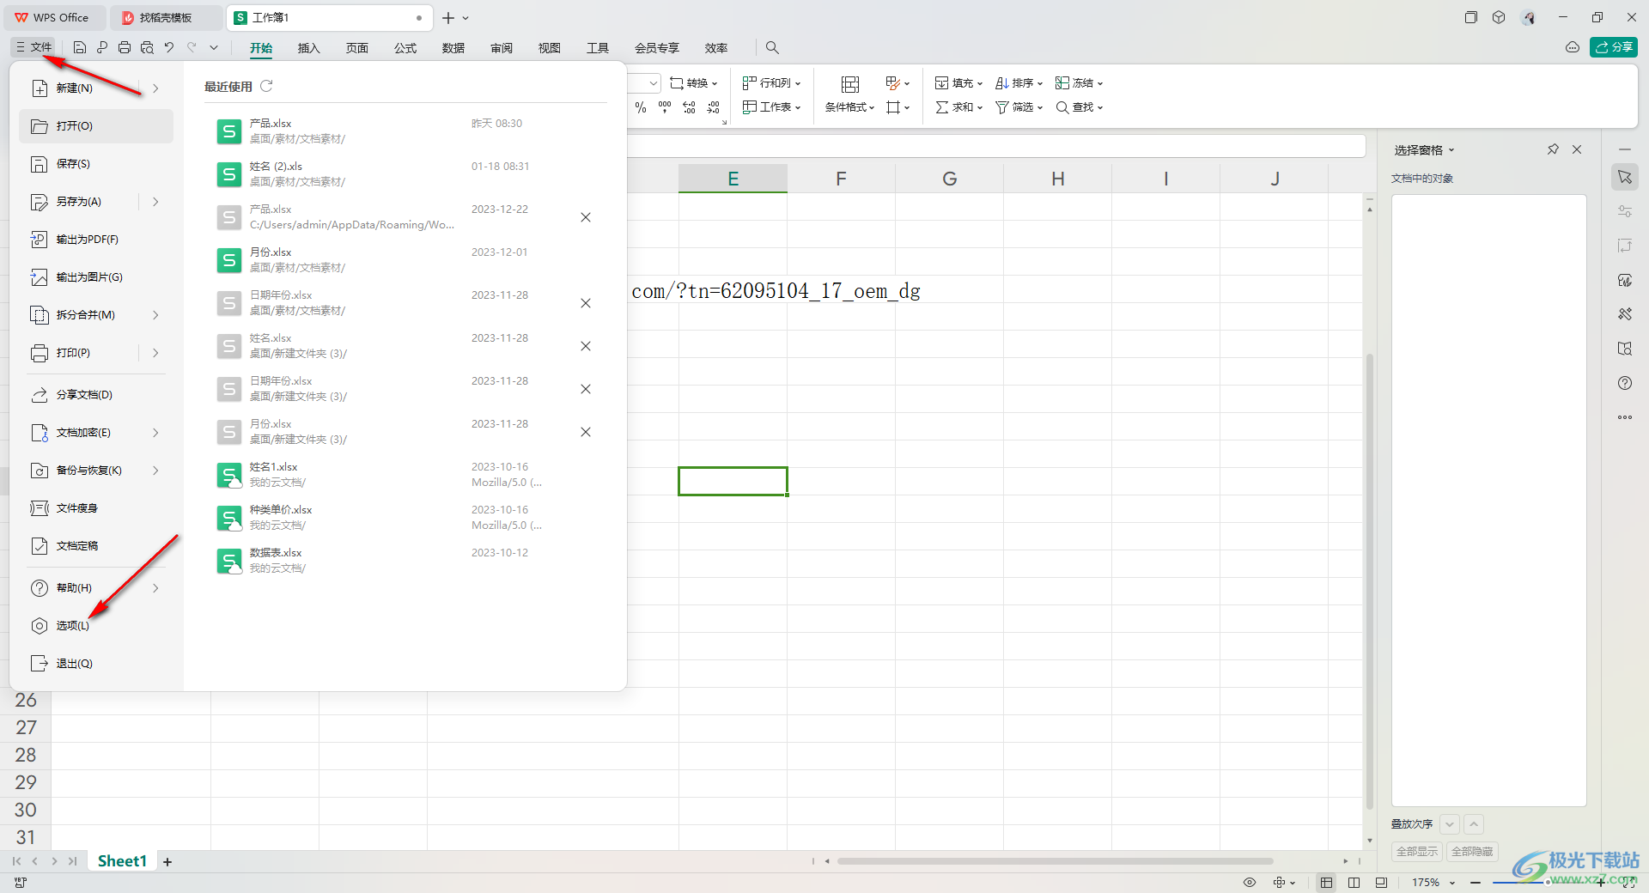Select 输出为图片(G) menu entry

coord(95,277)
